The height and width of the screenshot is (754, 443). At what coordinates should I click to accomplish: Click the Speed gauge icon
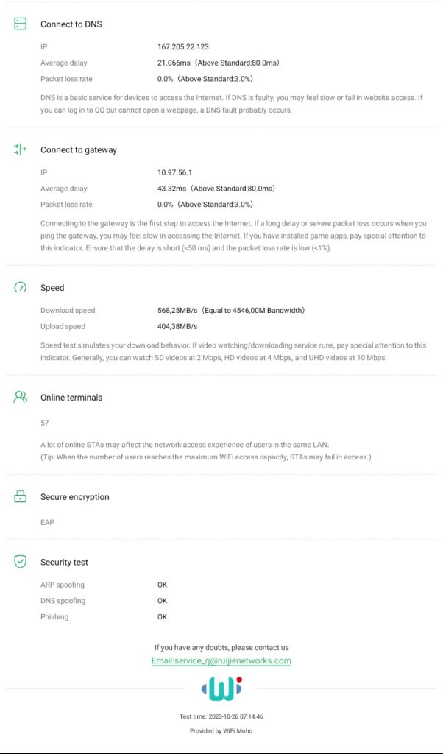[x=20, y=288]
